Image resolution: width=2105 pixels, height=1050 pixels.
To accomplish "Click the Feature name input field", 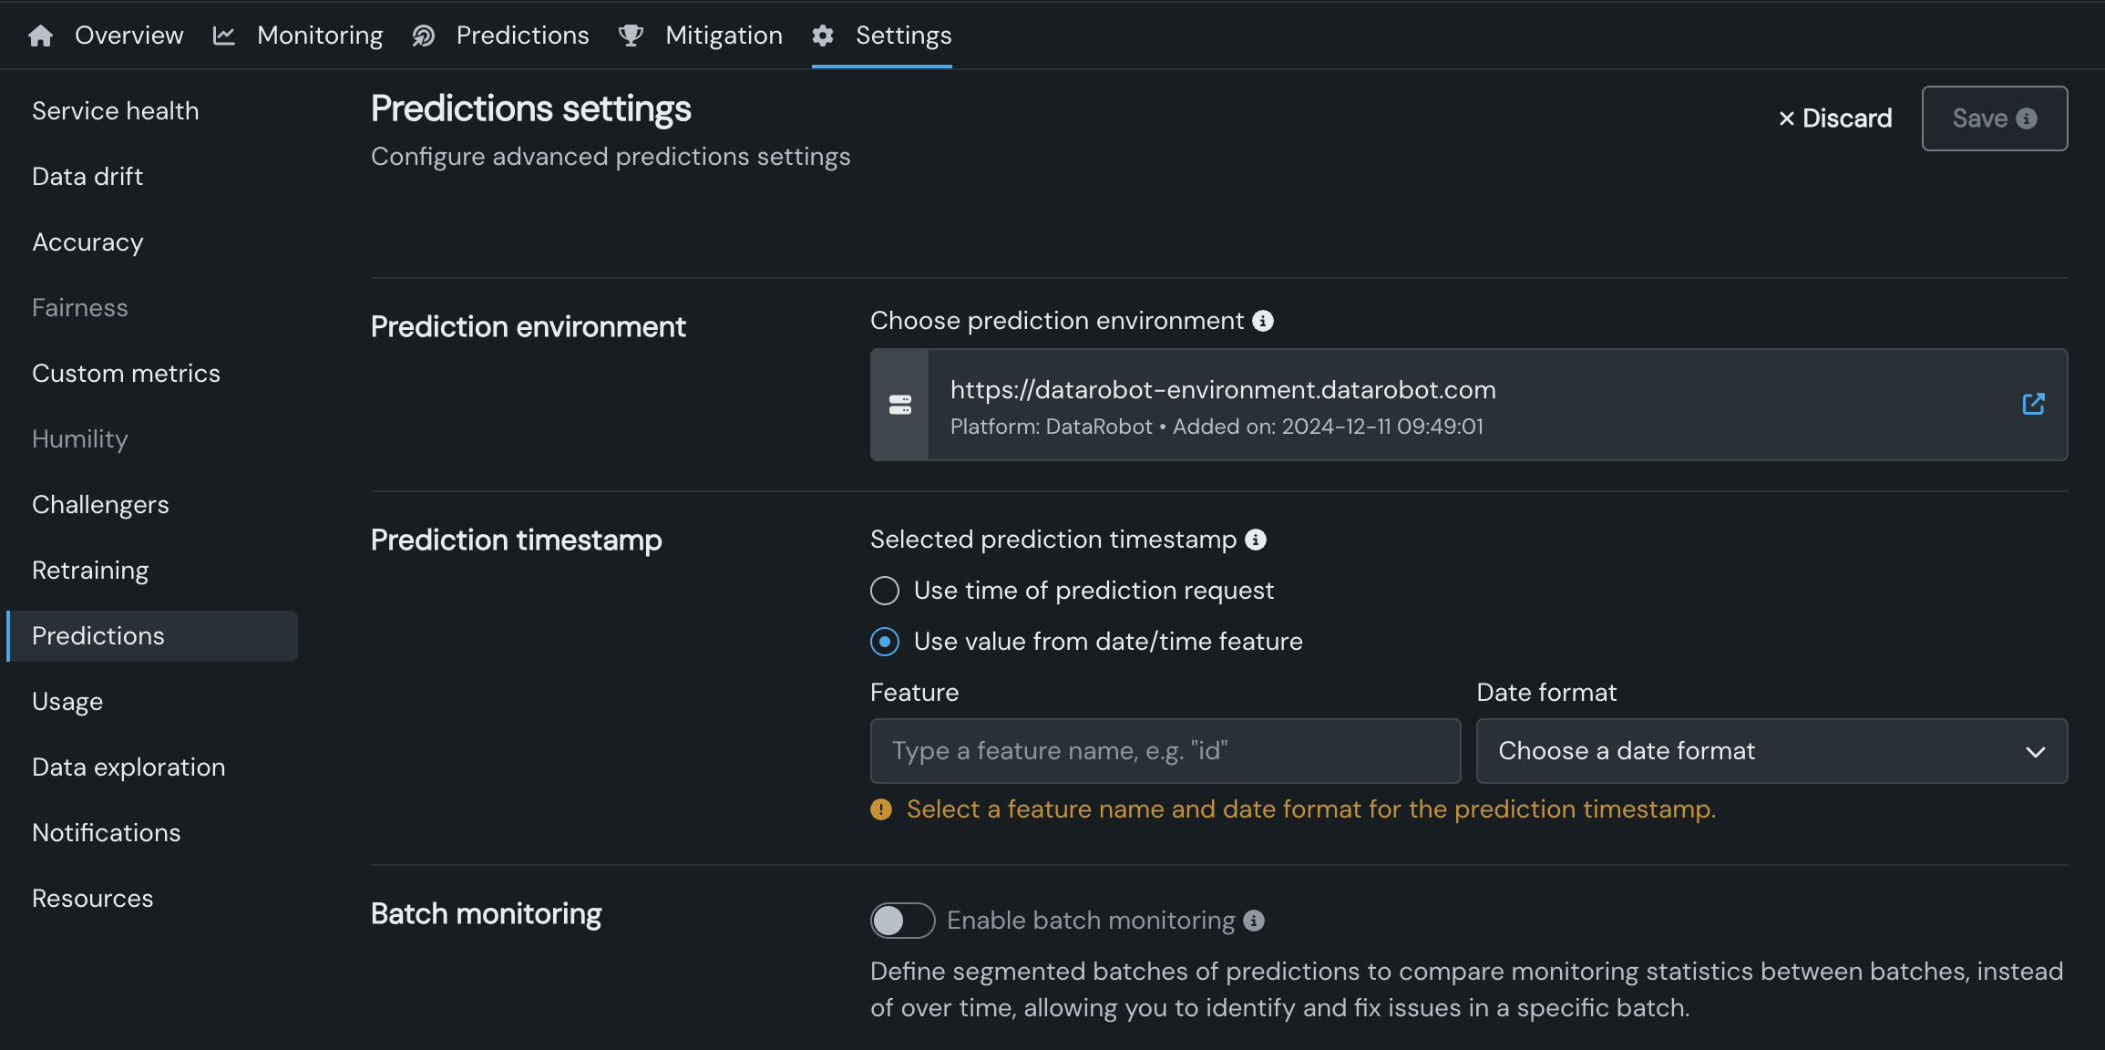I will pos(1165,751).
